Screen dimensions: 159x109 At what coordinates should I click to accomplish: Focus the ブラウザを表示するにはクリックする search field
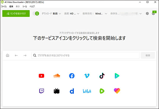click(x=85, y=55)
